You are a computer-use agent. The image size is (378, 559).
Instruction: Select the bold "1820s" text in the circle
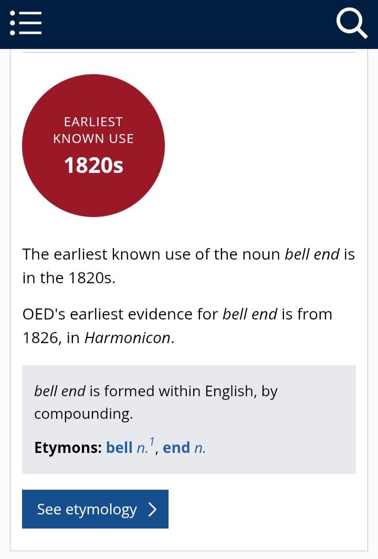pyautogui.click(x=93, y=165)
